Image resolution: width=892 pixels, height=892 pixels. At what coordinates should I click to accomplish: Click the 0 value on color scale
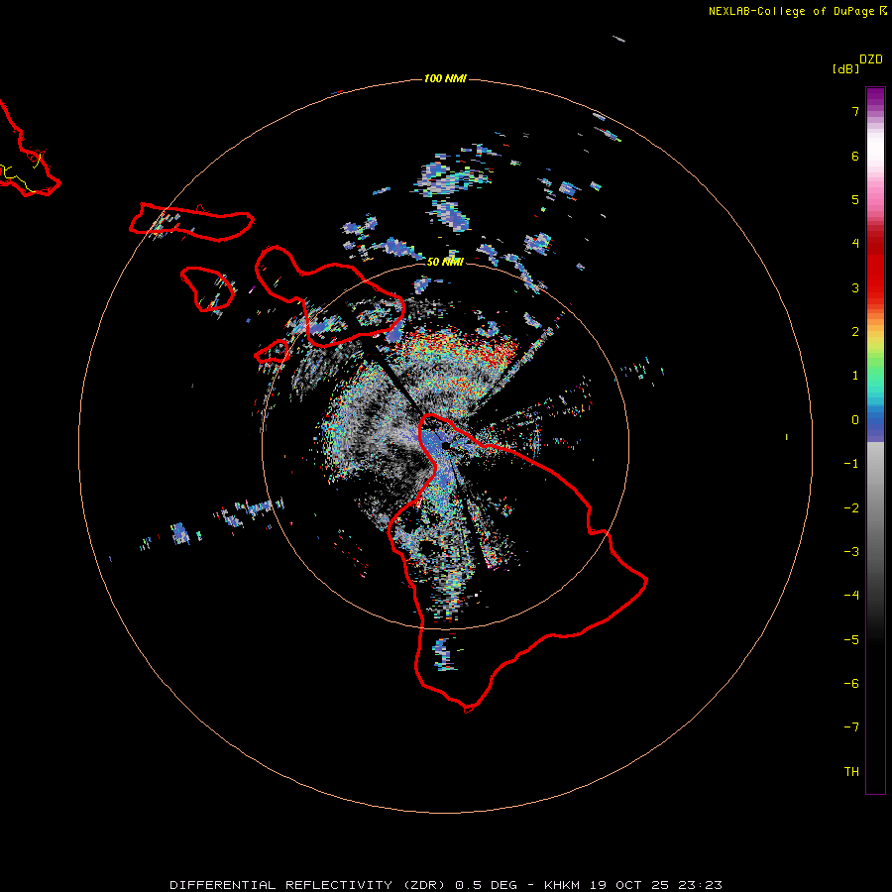pyautogui.click(x=855, y=420)
